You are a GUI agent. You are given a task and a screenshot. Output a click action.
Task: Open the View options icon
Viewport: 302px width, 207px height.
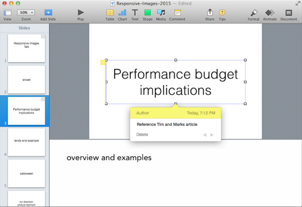(x=7, y=13)
